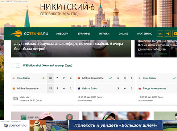The width and height of the screenshot is (177, 131).
Task: Click 'Готовность 2026 год' text in top ad
Action: coord(59,14)
